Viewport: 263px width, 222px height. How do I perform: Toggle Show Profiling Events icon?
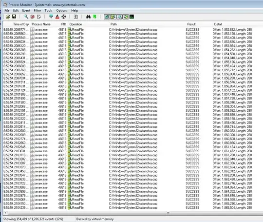pos(131,17)
